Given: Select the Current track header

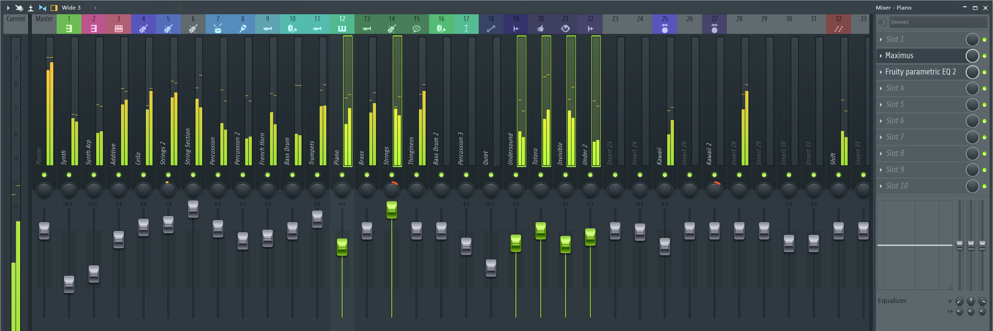Looking at the screenshot, I should (16, 24).
